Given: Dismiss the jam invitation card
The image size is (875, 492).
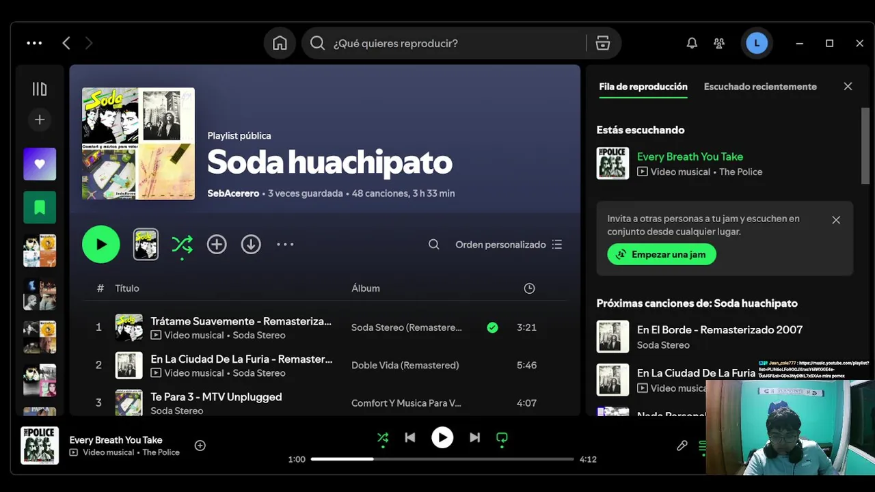Looking at the screenshot, I should point(836,220).
